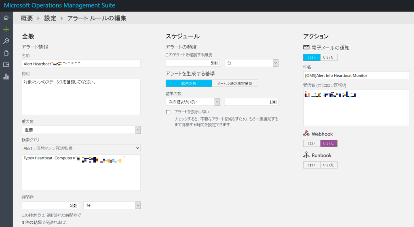
Task: Click the スケジュール heading
Action: [x=182, y=36]
